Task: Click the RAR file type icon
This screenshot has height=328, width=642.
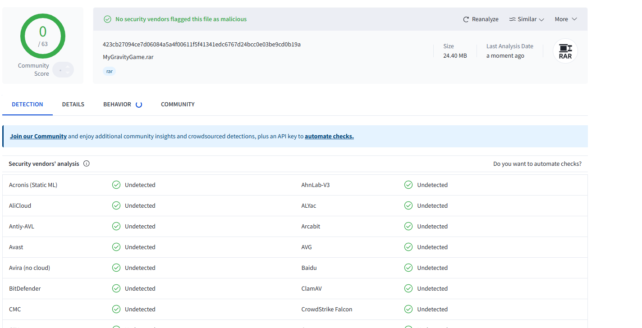Action: coord(565,51)
